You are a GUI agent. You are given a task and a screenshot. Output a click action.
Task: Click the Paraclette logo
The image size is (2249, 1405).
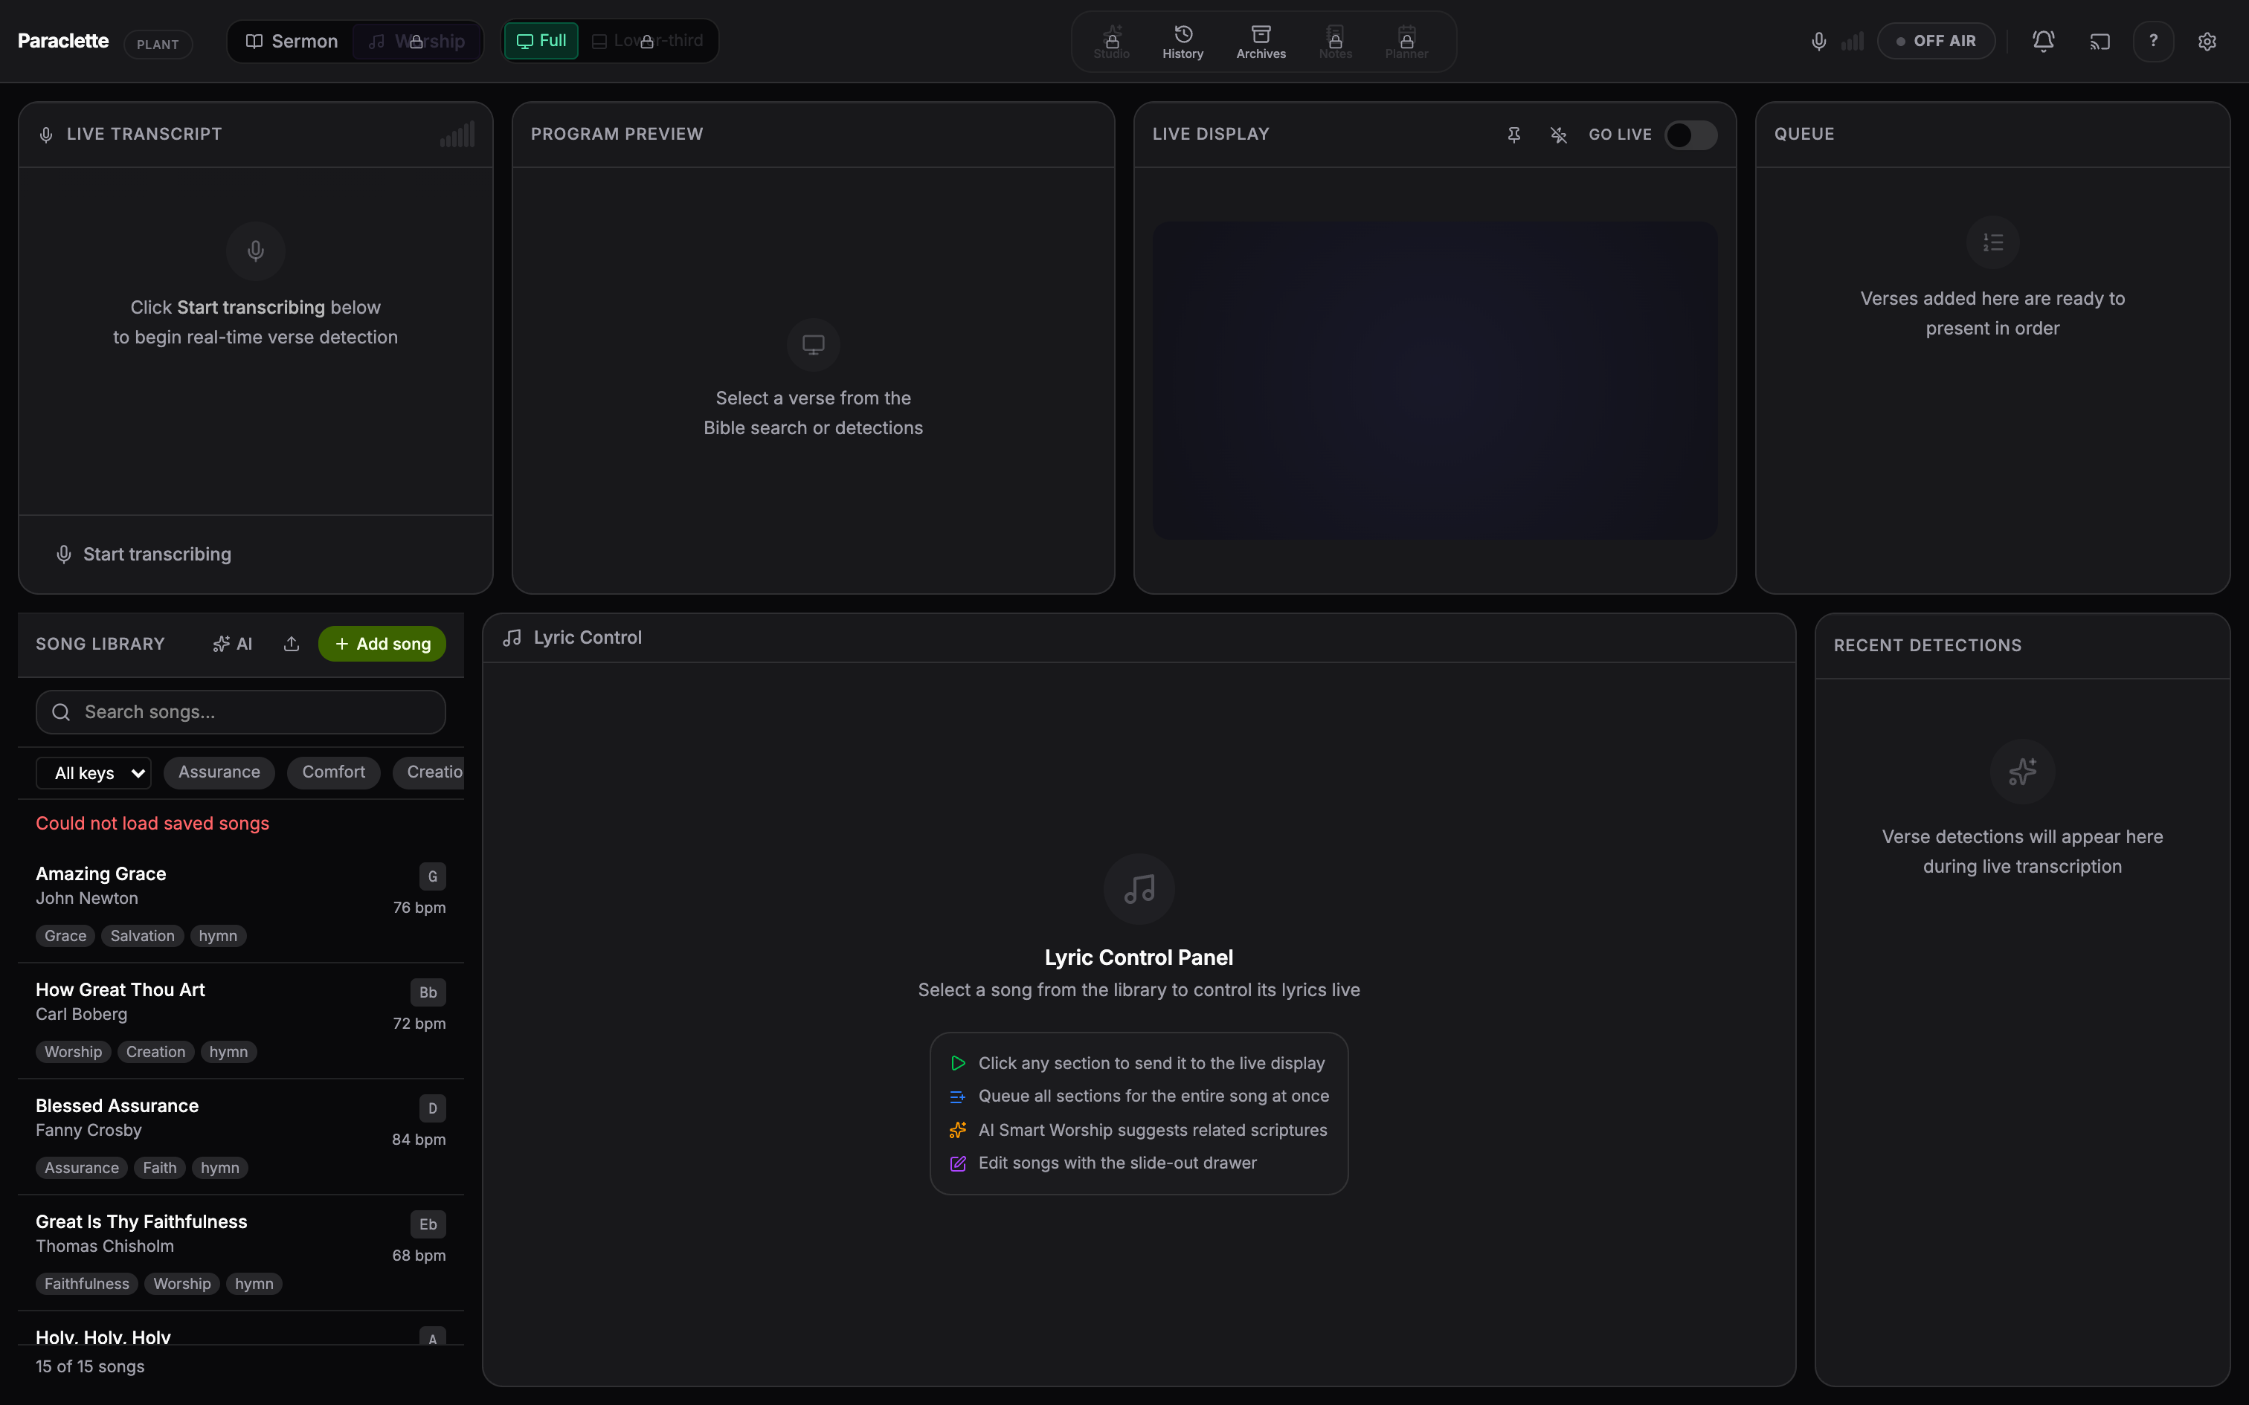[x=63, y=41]
